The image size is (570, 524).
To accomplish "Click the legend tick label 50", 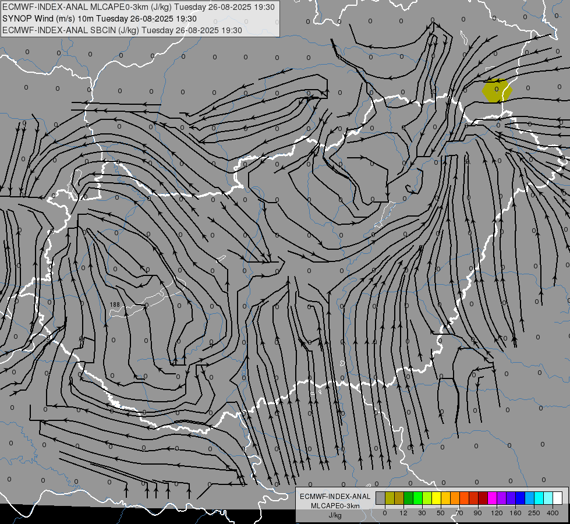I will (x=440, y=513).
